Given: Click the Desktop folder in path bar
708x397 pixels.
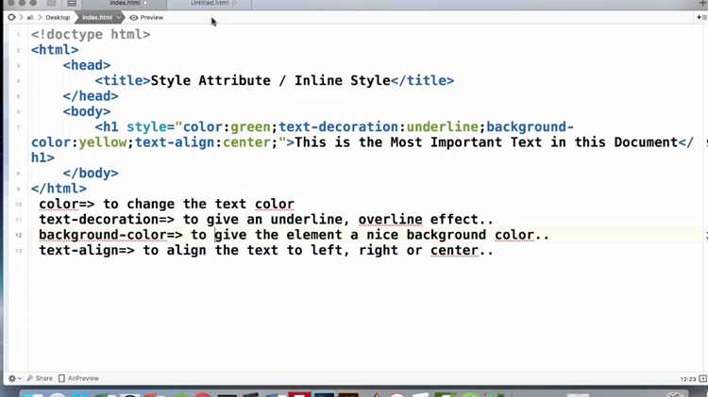Looking at the screenshot, I should (58, 18).
